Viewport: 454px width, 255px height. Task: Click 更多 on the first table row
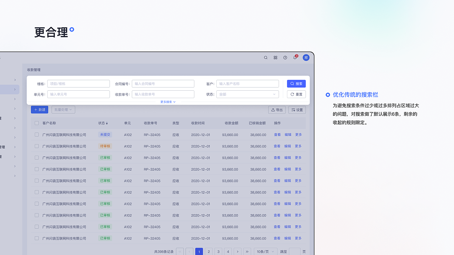(x=298, y=135)
